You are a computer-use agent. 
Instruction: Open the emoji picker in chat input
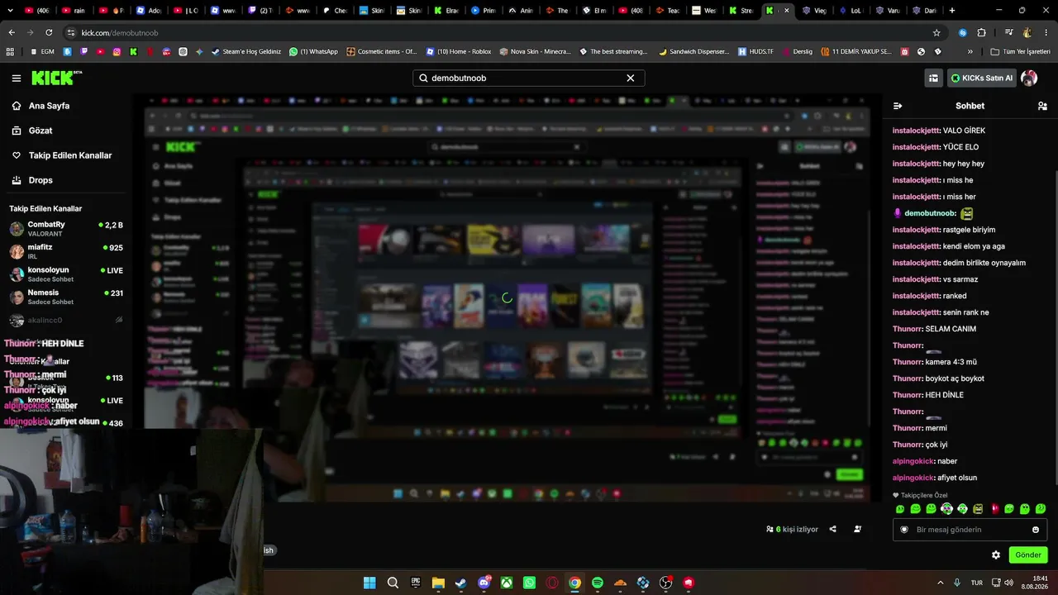(x=1036, y=530)
